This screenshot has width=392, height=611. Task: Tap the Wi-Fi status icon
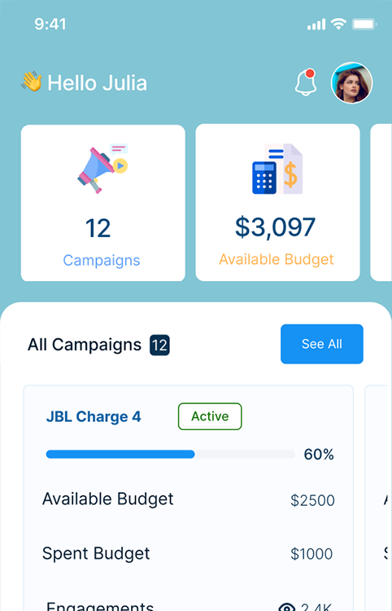[x=338, y=24]
